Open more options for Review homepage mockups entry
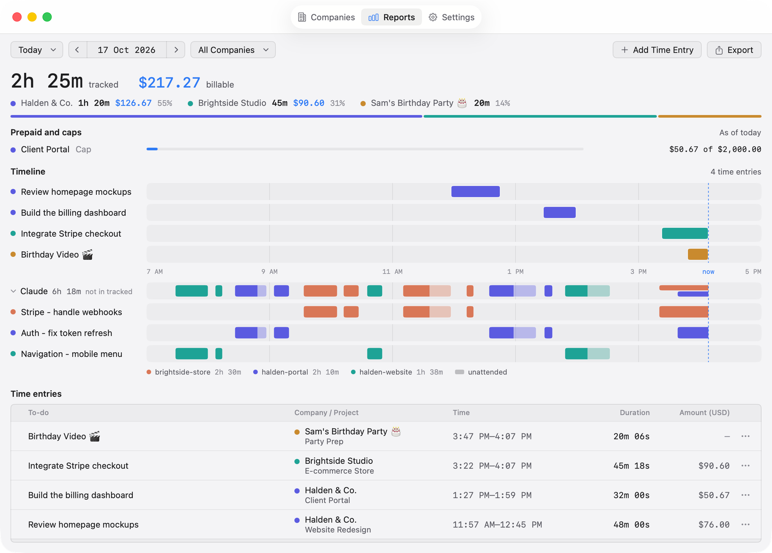The width and height of the screenshot is (772, 553). click(x=745, y=525)
